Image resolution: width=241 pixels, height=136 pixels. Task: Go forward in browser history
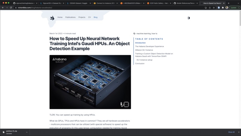pyautogui.click(x=7, y=7)
